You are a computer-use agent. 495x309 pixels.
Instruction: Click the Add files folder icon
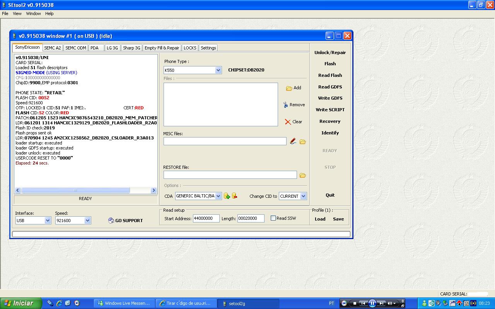coord(289,88)
